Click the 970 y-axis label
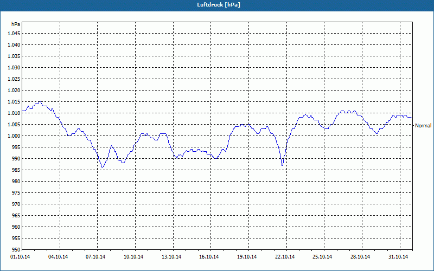434x271 pixels. [16, 204]
